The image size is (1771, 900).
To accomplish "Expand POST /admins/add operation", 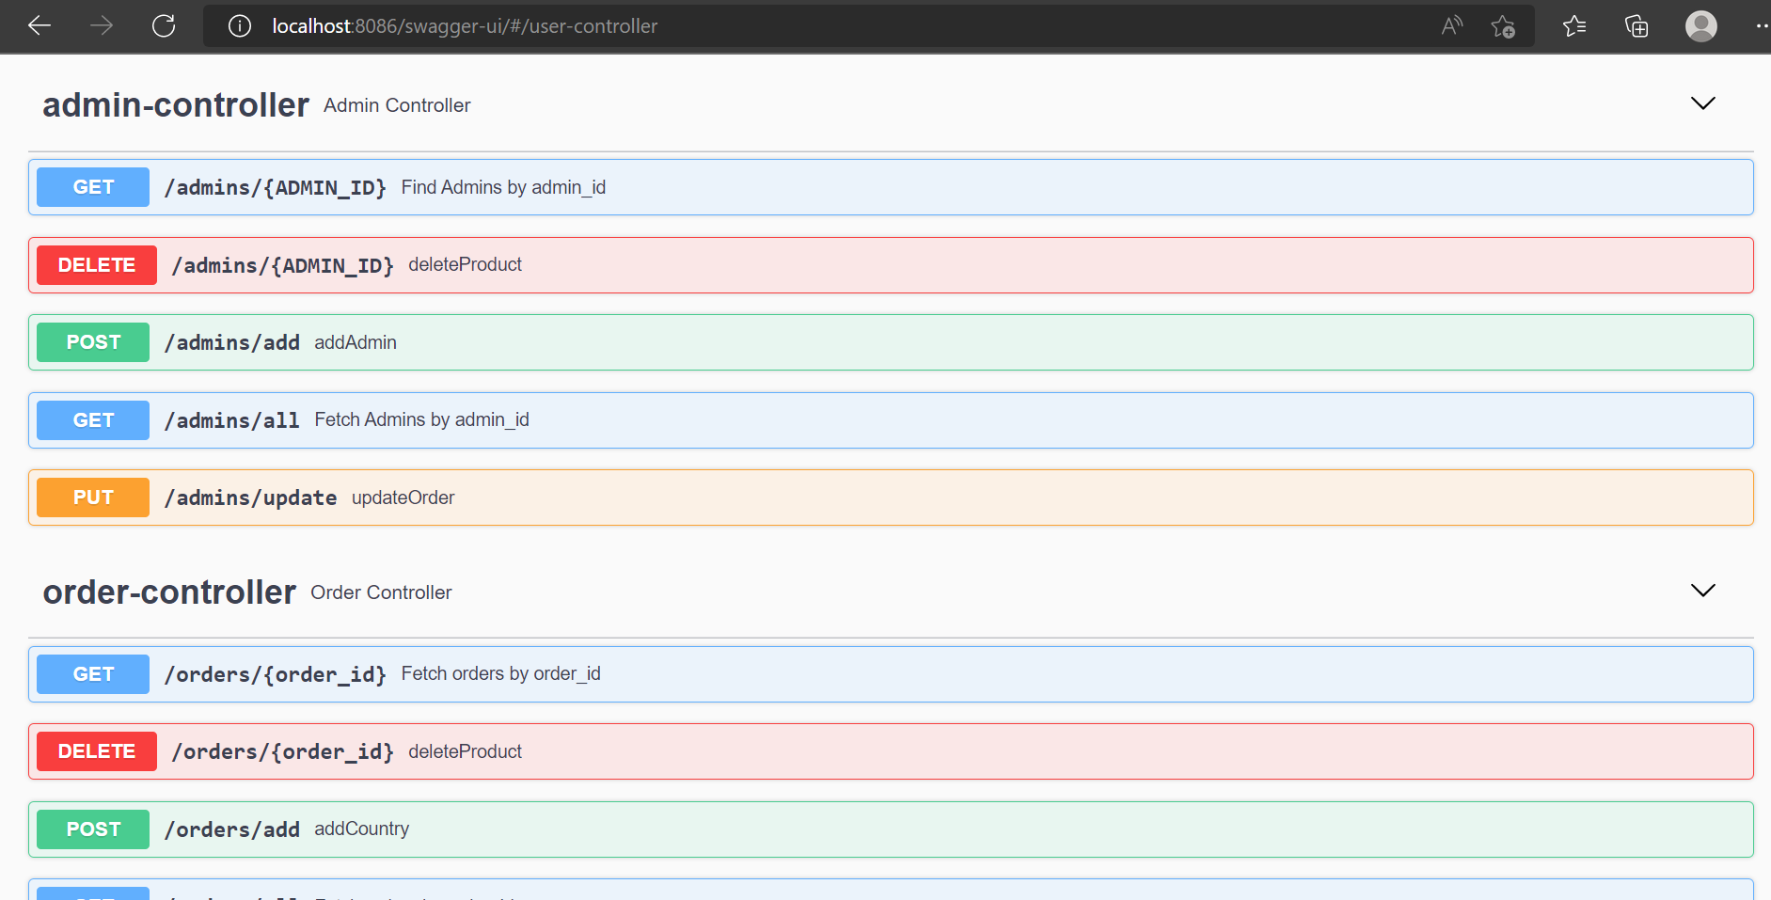I will click(891, 342).
